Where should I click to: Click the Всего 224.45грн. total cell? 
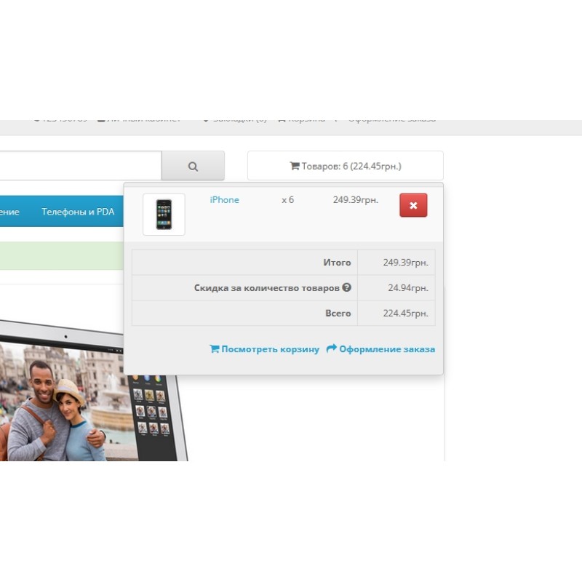click(x=396, y=314)
